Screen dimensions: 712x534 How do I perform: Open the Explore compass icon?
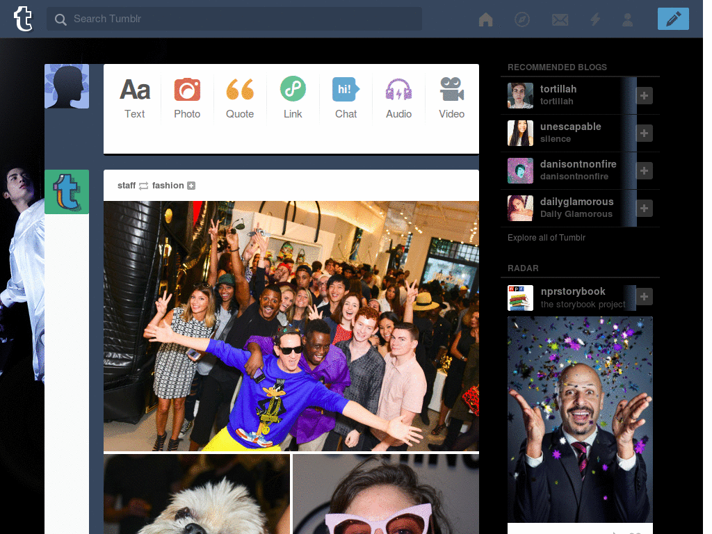click(x=522, y=19)
